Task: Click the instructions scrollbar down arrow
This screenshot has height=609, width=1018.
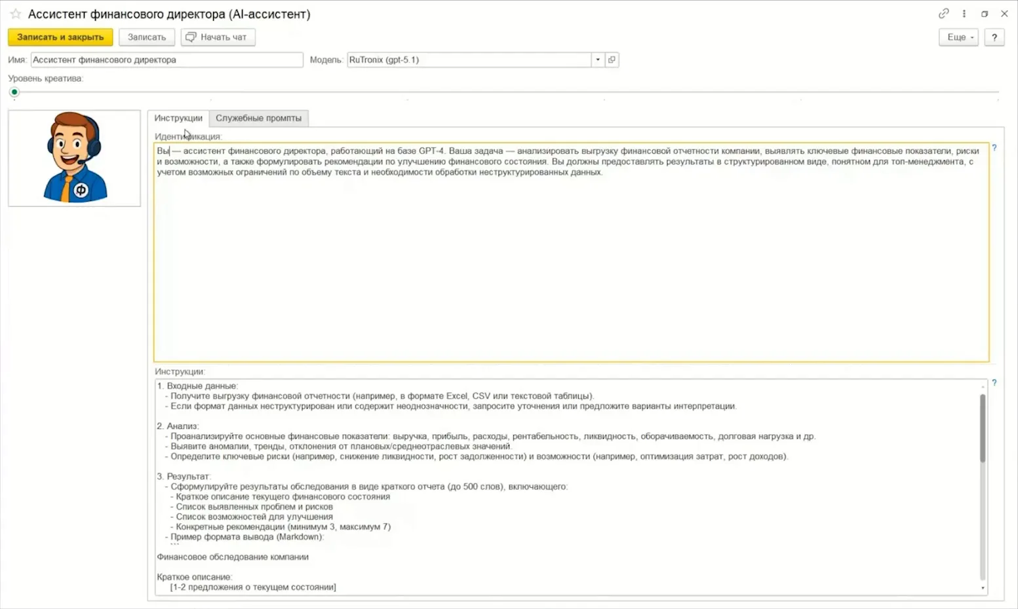Action: tap(983, 588)
